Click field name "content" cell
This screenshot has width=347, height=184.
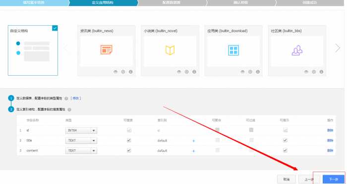tap(32, 151)
